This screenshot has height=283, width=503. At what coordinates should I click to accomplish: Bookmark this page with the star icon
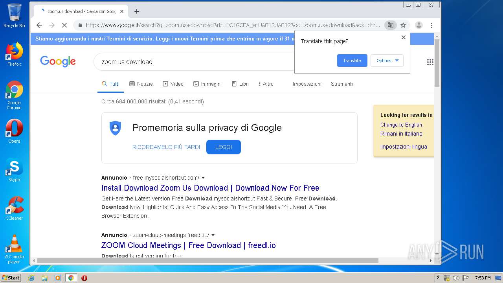tap(403, 25)
